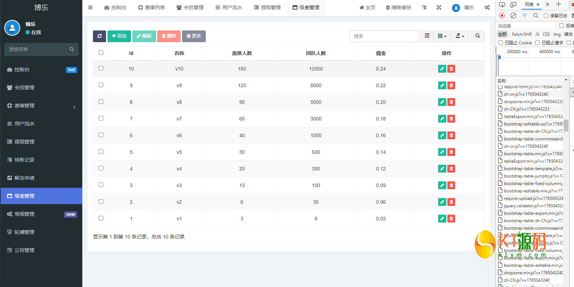Open the 博乐 user dropdown in header
574x287 pixels.
pyautogui.click(x=463, y=7)
